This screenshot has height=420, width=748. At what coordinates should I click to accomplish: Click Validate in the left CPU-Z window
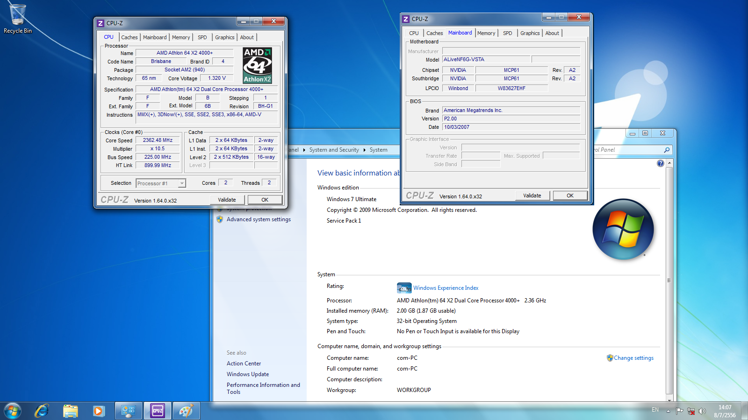(x=227, y=200)
